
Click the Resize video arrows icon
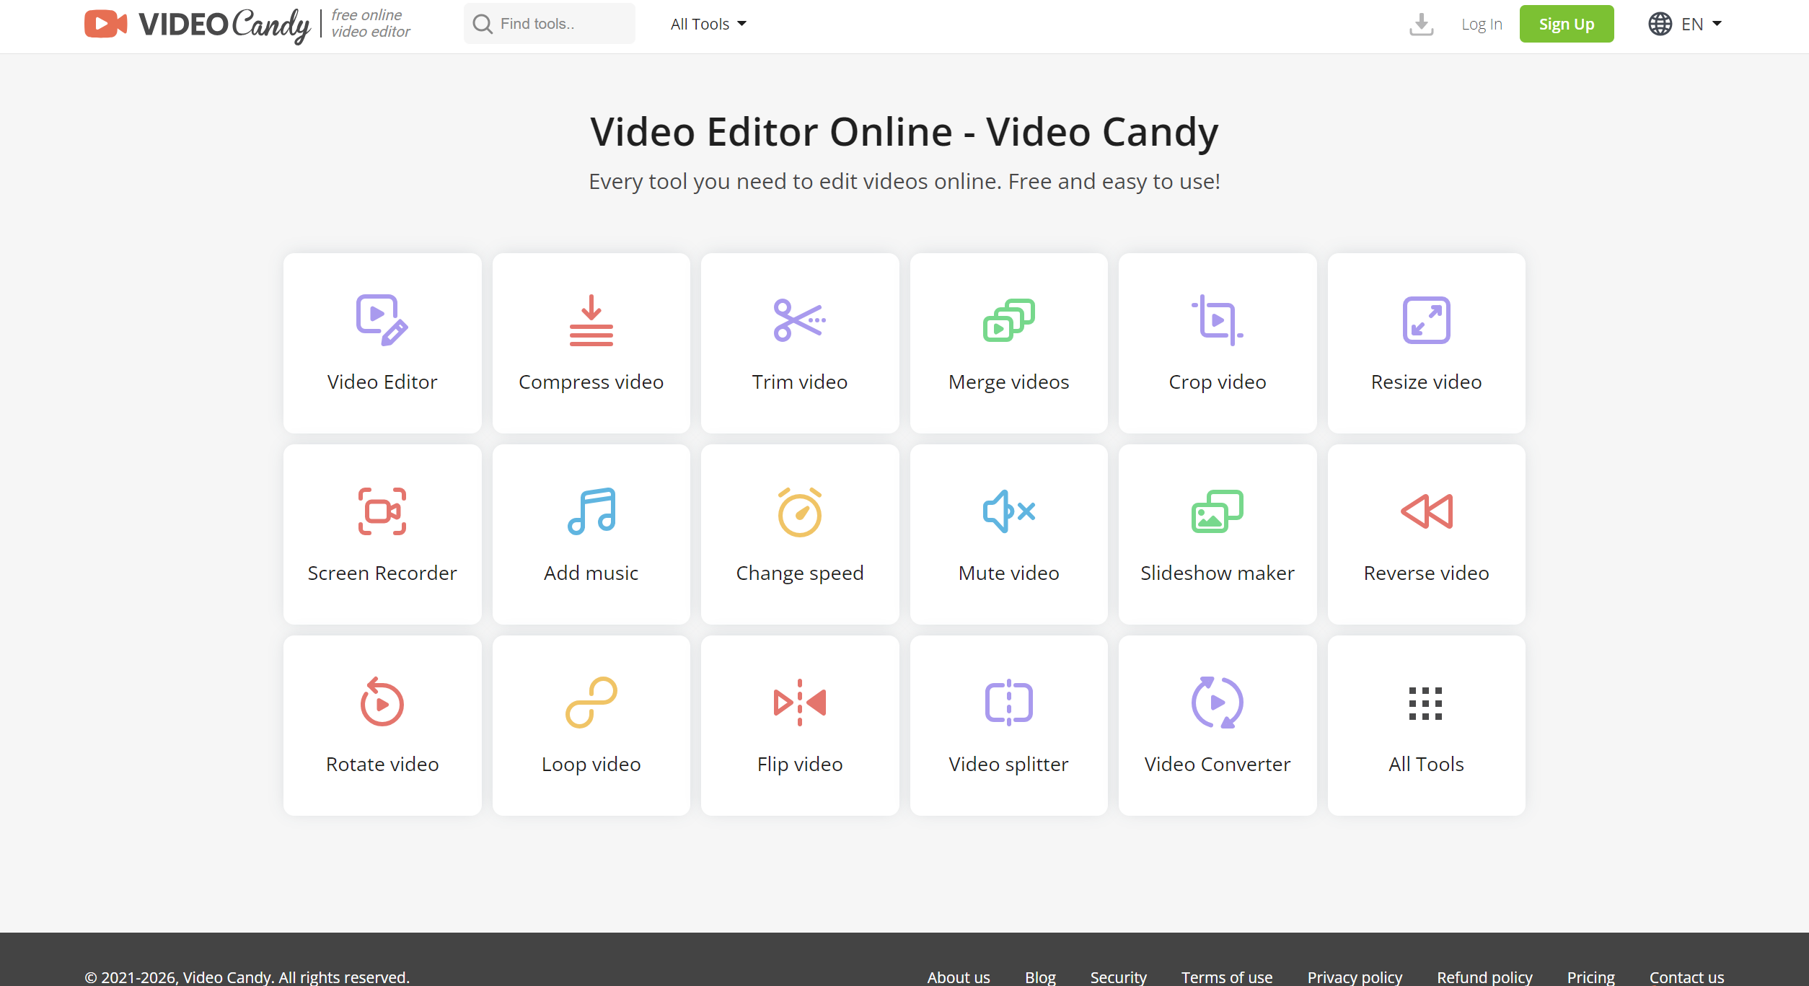(x=1426, y=320)
